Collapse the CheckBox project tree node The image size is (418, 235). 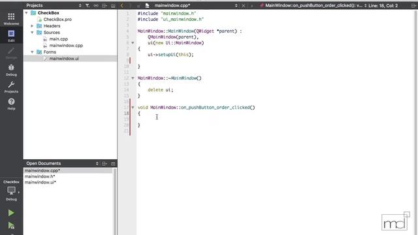tap(26, 13)
